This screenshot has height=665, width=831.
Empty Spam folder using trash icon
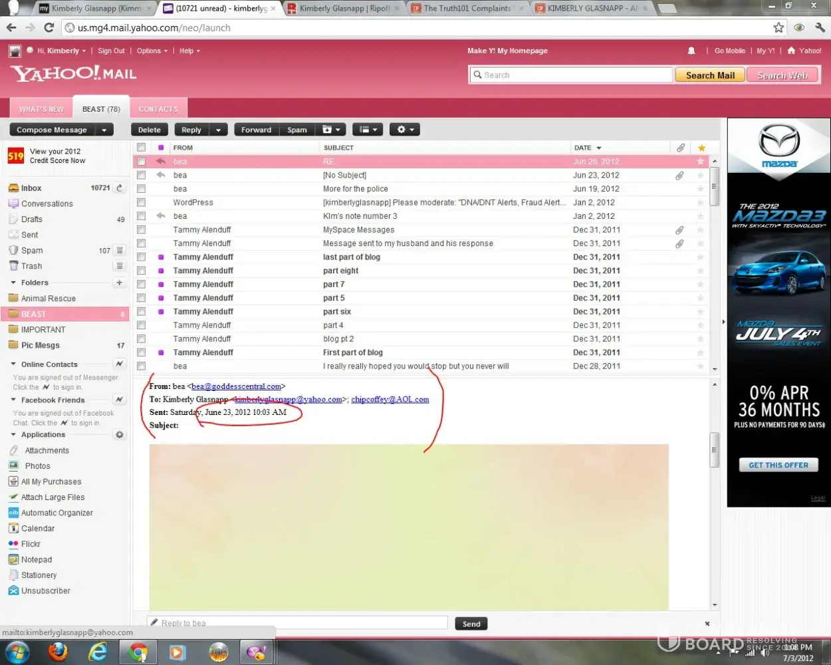pyautogui.click(x=120, y=251)
